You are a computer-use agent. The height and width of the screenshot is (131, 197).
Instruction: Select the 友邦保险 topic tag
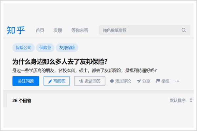67,47
